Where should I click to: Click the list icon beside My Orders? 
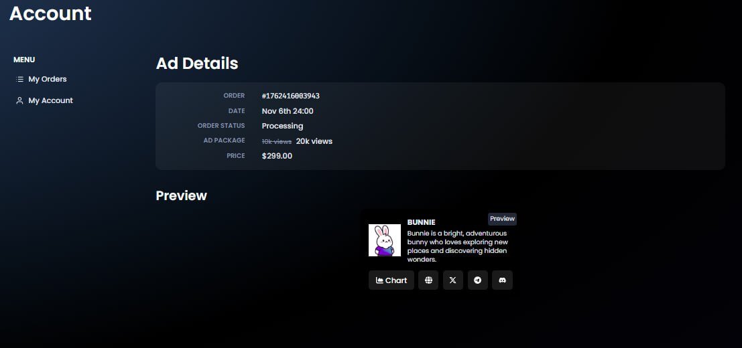[x=19, y=79]
